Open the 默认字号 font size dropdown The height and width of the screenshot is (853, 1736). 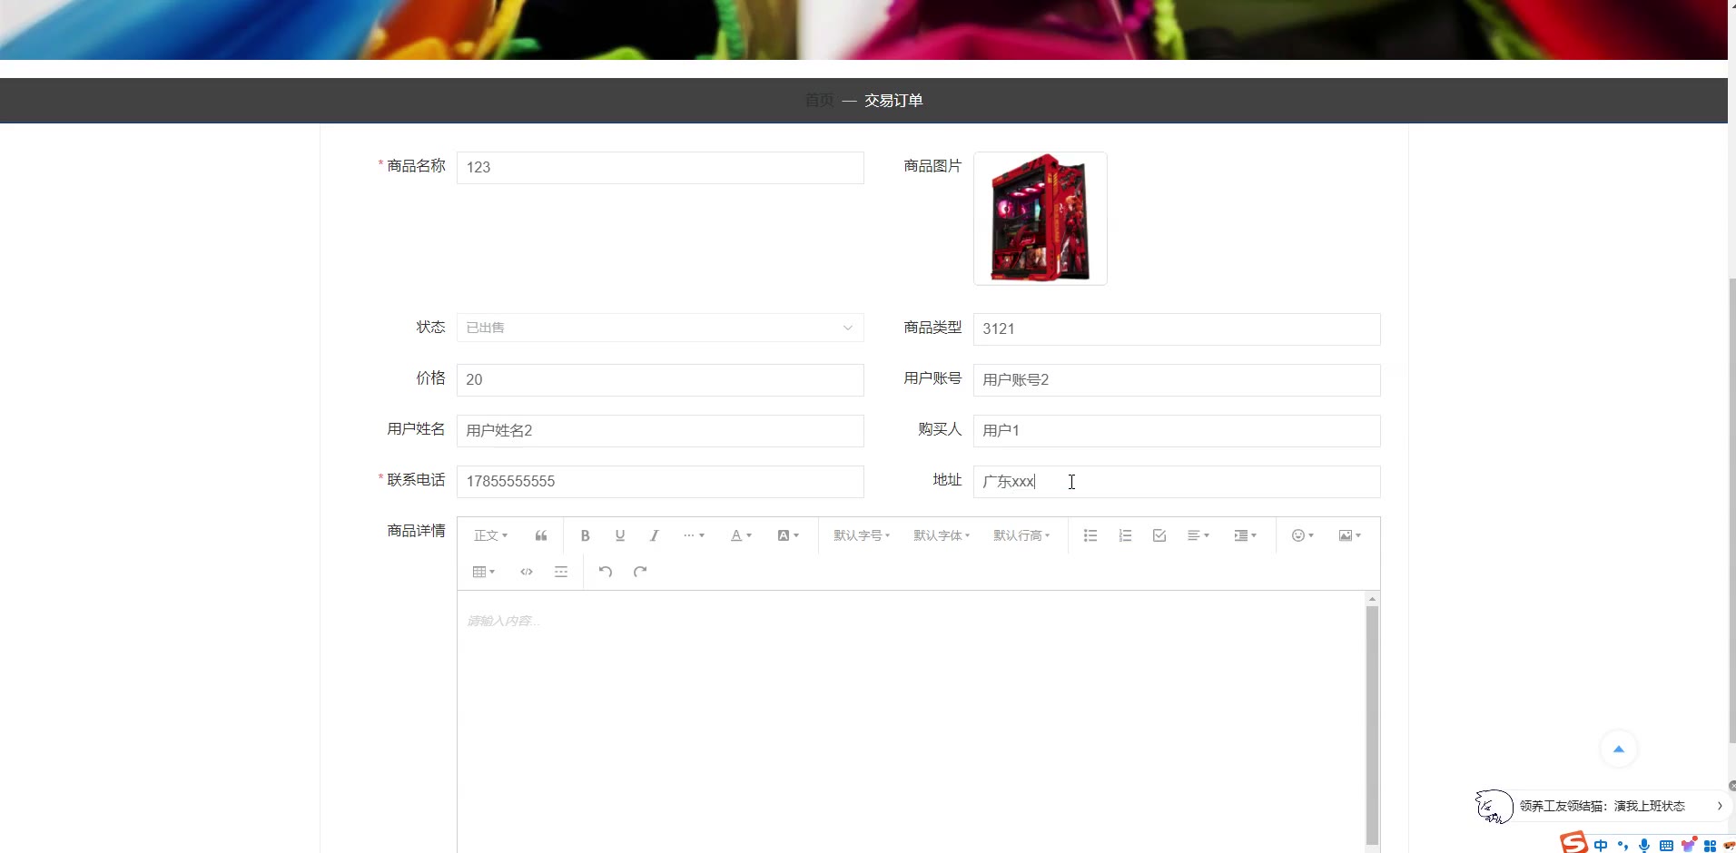click(x=862, y=535)
